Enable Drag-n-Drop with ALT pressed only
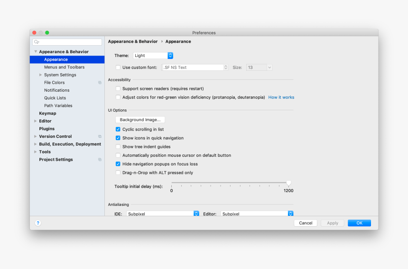 [x=118, y=173]
